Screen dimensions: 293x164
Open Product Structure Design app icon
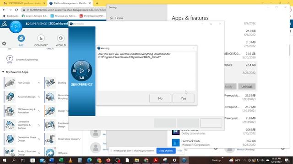pos(10,152)
